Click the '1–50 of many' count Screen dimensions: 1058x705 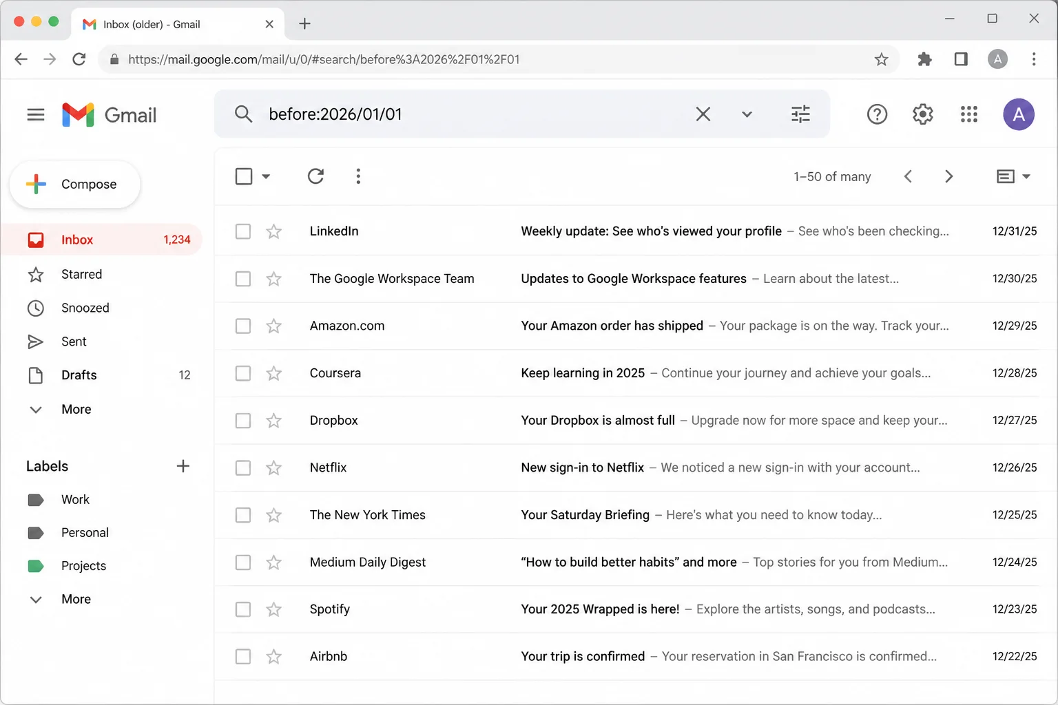coord(832,177)
